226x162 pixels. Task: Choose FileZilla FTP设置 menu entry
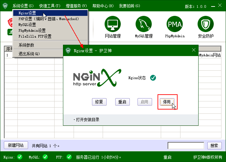point(35,36)
